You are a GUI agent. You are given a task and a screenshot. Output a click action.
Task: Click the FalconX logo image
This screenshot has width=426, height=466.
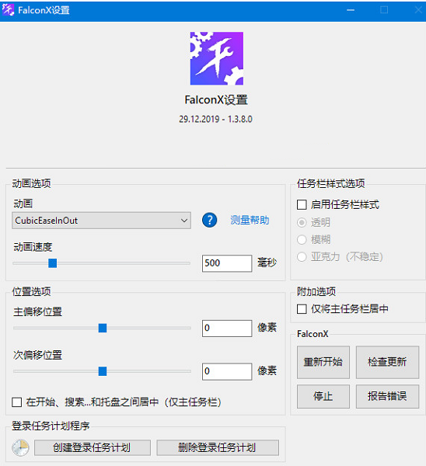coord(217,58)
